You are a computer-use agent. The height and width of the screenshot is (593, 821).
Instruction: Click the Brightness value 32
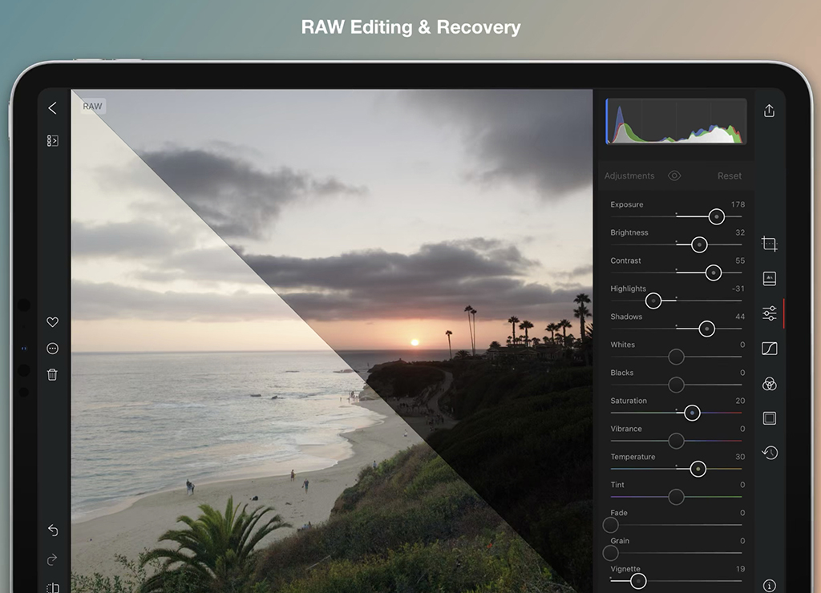pyautogui.click(x=740, y=232)
